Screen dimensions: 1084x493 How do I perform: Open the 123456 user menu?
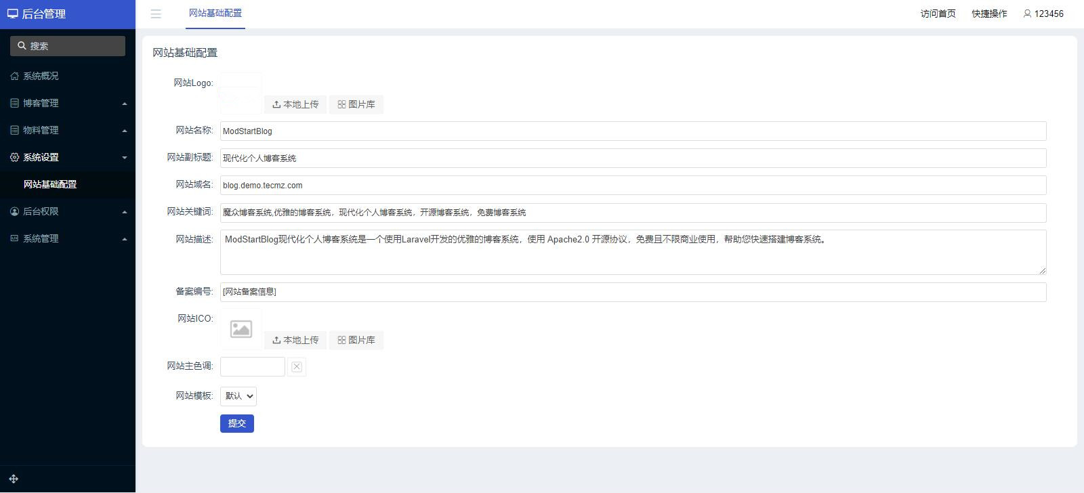coord(1043,14)
